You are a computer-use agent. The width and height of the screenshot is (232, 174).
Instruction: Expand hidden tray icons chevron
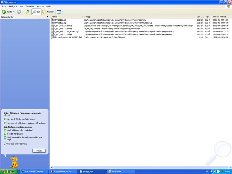pyautogui.click(x=212, y=172)
